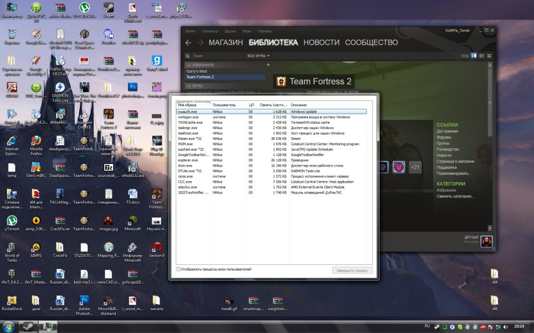Enable showing processes of all users
534x333 pixels.
(x=178, y=269)
